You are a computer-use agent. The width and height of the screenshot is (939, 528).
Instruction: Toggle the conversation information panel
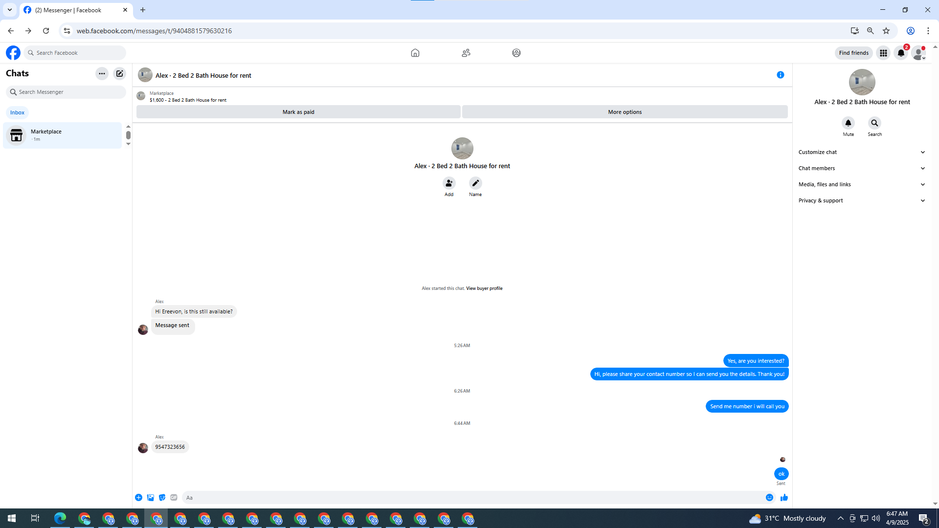[x=781, y=75]
